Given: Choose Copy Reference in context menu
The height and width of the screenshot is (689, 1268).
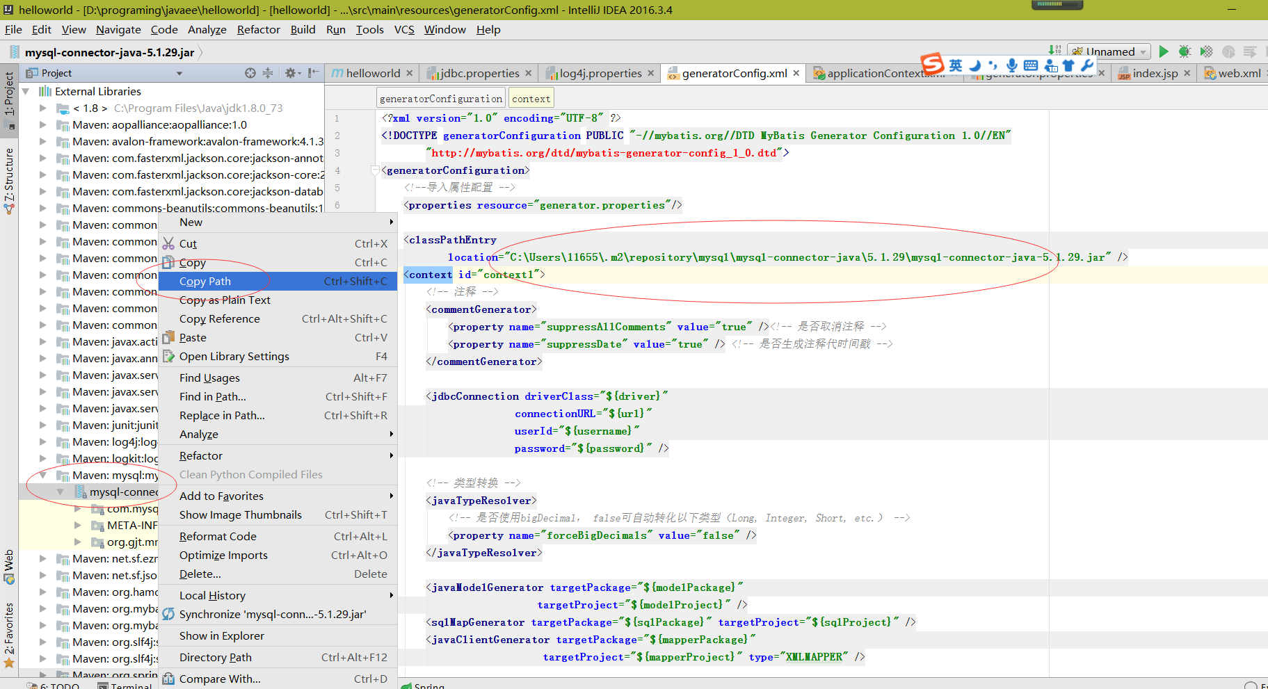Looking at the screenshot, I should point(278,318).
